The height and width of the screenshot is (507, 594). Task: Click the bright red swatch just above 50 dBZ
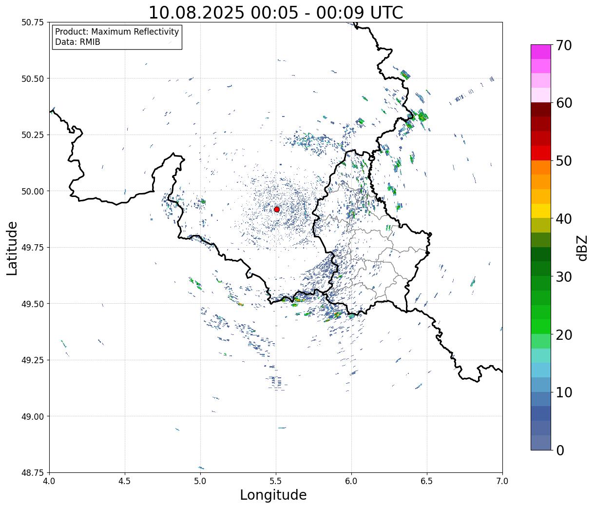pyautogui.click(x=541, y=153)
